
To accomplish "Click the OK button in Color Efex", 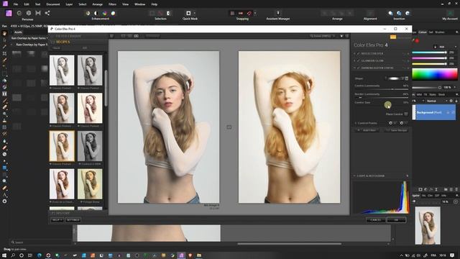I will tap(396, 219).
